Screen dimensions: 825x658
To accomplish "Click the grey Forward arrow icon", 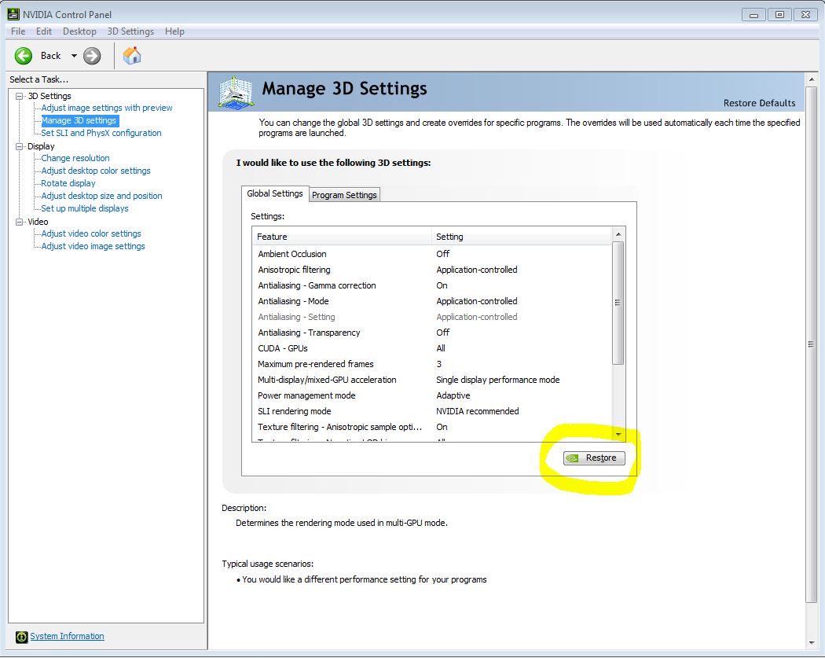I will coord(92,56).
